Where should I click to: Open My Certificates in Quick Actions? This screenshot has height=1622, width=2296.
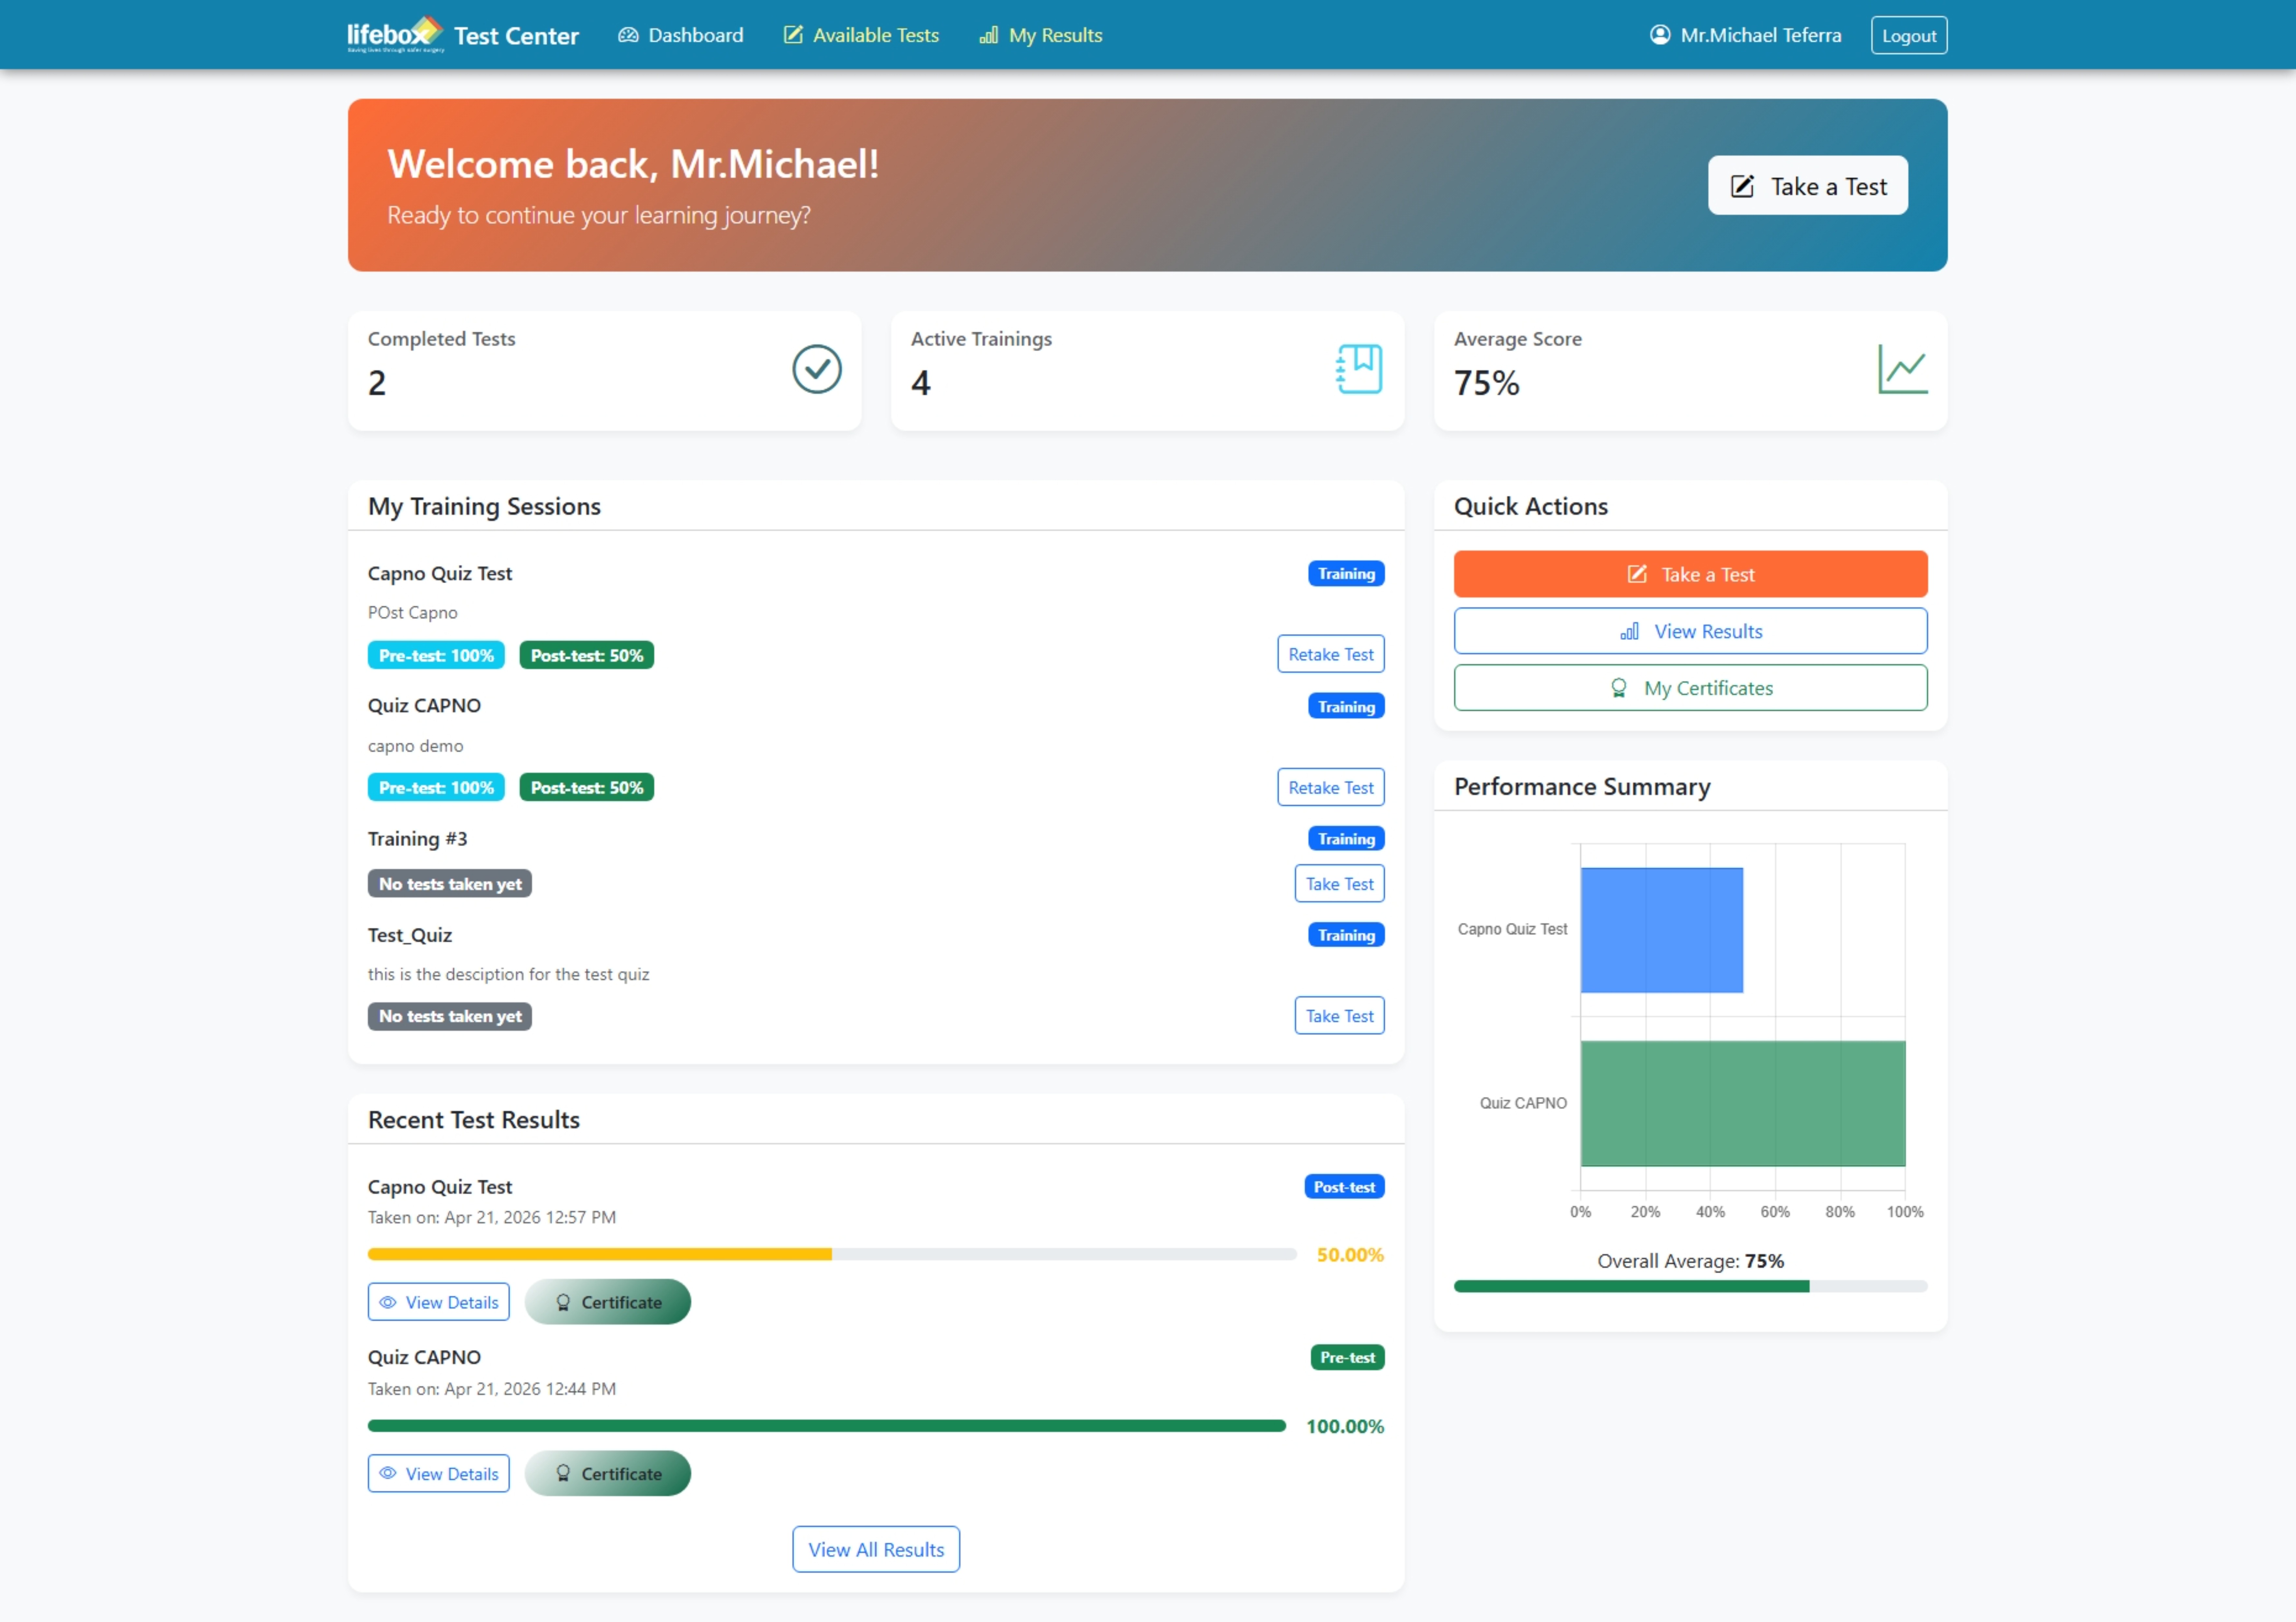click(1691, 688)
